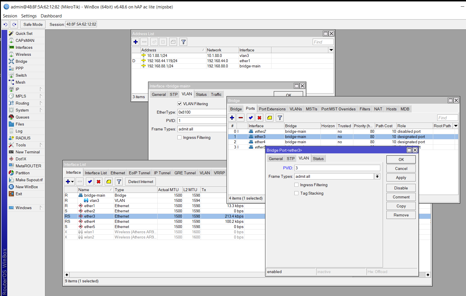Screen dimensions: 466x296
Task: Open the Wireless sidebar entry
Action: pos(23,54)
